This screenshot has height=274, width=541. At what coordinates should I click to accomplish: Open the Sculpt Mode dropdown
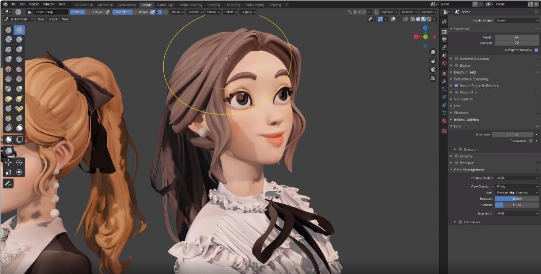pos(19,19)
